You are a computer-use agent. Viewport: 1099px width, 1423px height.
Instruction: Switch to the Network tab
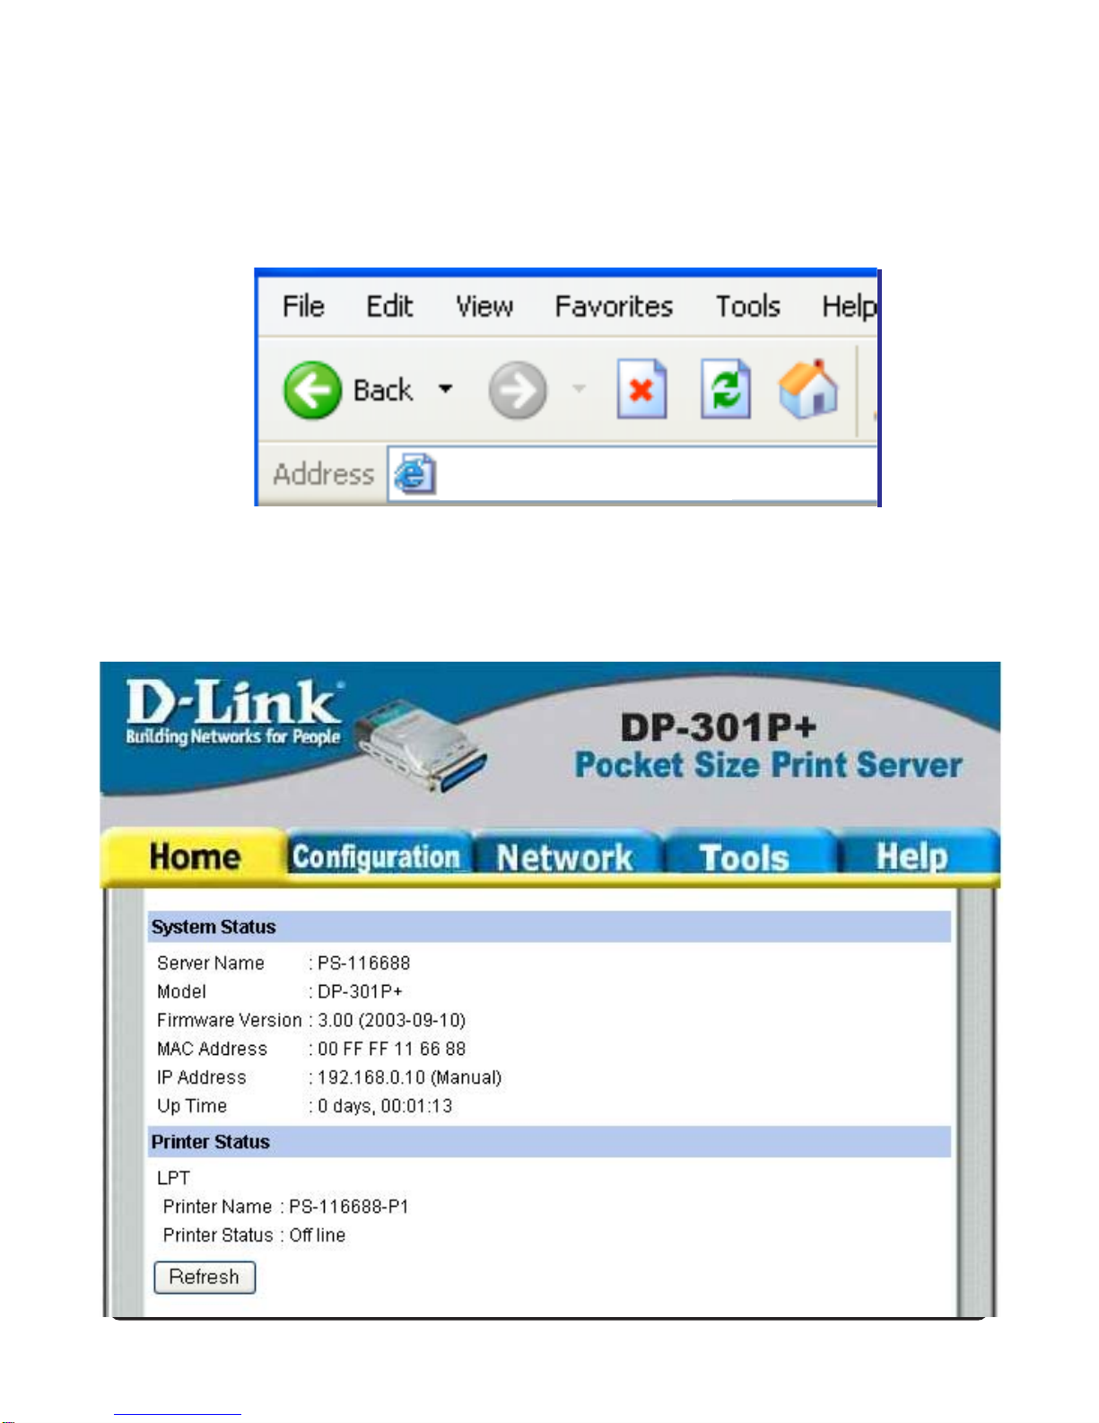point(565,856)
